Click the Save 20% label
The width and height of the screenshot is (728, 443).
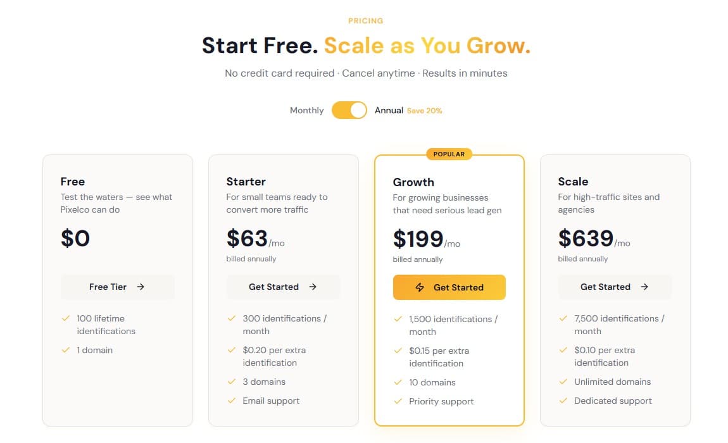(424, 111)
